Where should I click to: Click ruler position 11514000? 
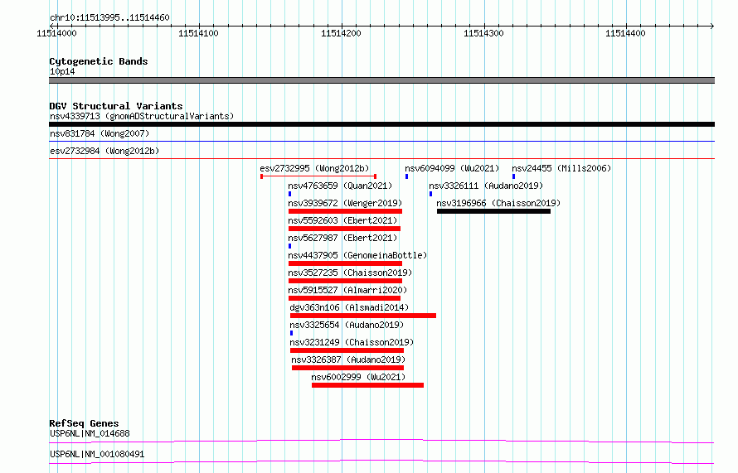click(x=56, y=33)
